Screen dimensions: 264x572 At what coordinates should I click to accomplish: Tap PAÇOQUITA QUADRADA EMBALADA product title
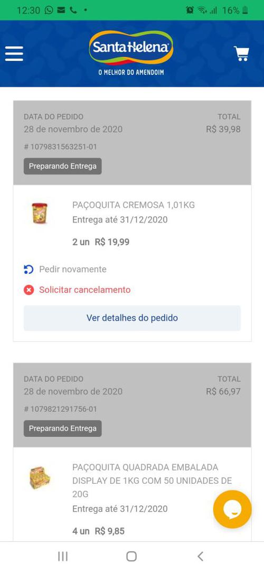click(152, 481)
